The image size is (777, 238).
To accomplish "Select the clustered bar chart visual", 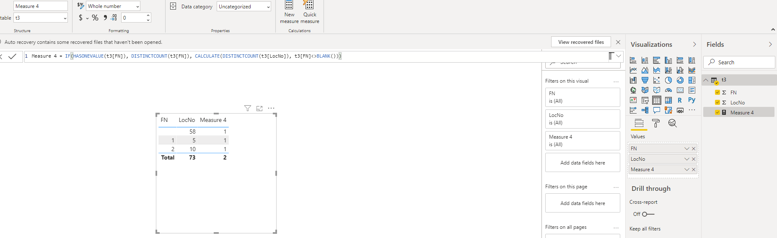I will (x=657, y=60).
